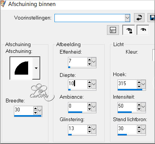Open the Afschuining bevel shape dropdown arrow
The width and height of the screenshot is (155, 144).
pyautogui.click(x=36, y=68)
